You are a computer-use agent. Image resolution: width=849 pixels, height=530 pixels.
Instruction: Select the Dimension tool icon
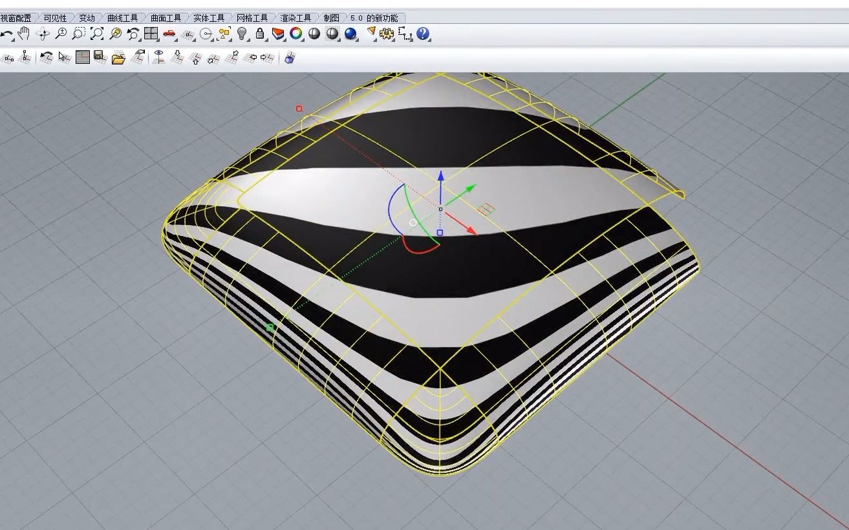(405, 34)
